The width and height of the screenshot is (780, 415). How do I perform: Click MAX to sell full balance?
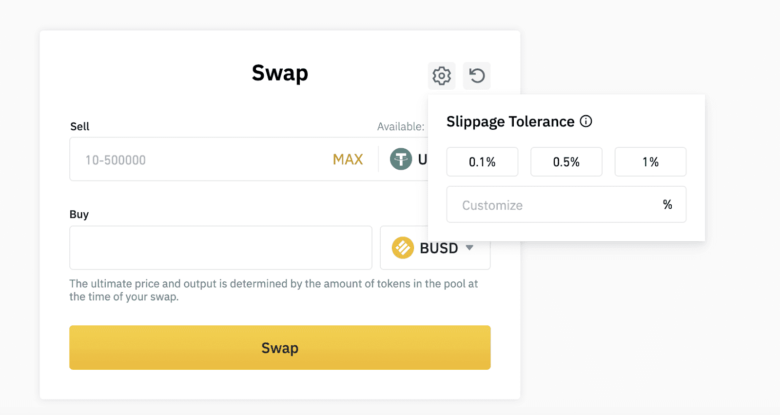pyautogui.click(x=348, y=159)
